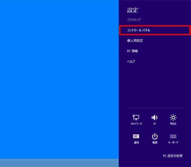Click the keyboard layout icon
Screen dimensions: 191x167
point(173,136)
